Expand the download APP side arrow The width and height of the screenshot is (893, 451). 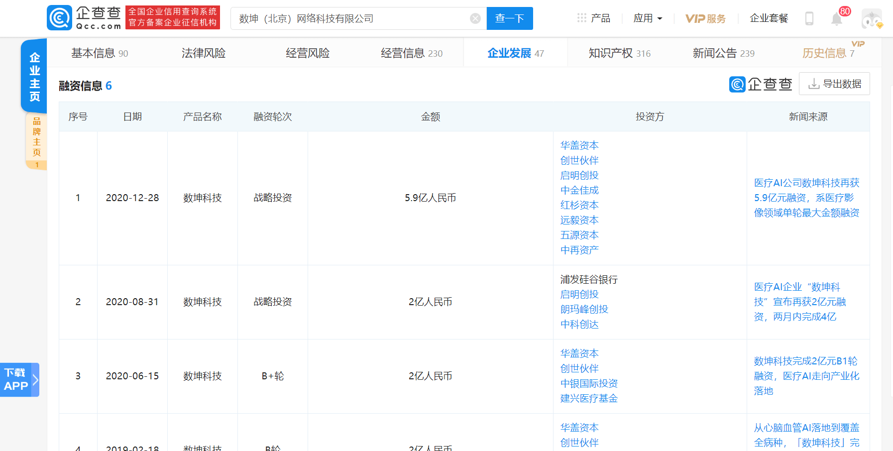(35, 380)
